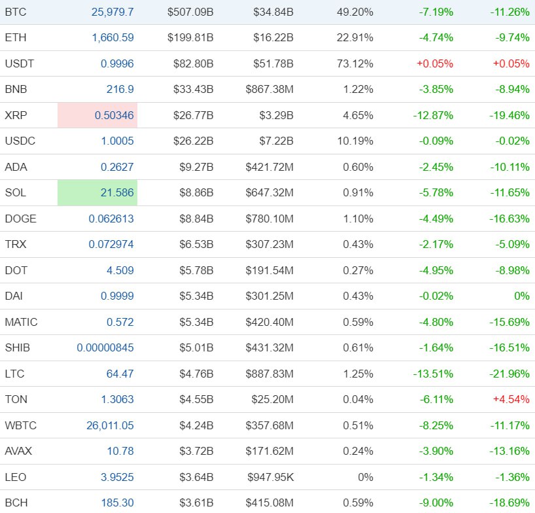Click SHIB price 0.00000845
The height and width of the screenshot is (513, 535).
pos(105,348)
